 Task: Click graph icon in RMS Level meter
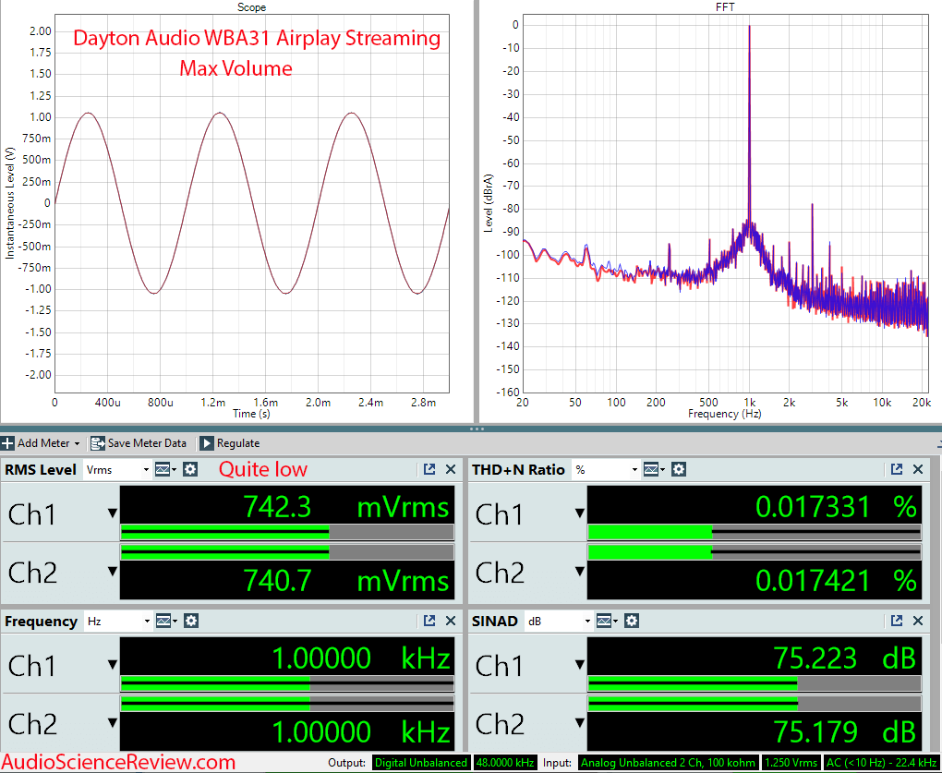(165, 470)
